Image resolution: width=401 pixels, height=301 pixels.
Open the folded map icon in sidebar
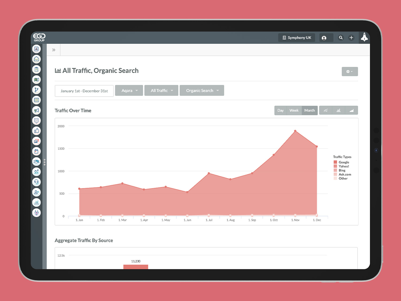pos(37,79)
